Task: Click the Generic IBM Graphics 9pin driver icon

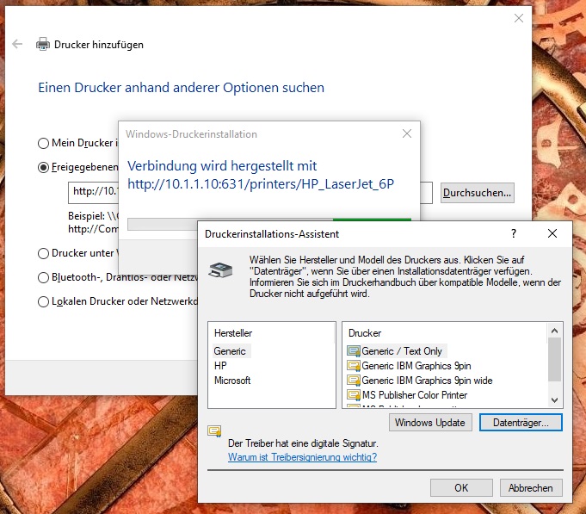Action: pyautogui.click(x=354, y=365)
